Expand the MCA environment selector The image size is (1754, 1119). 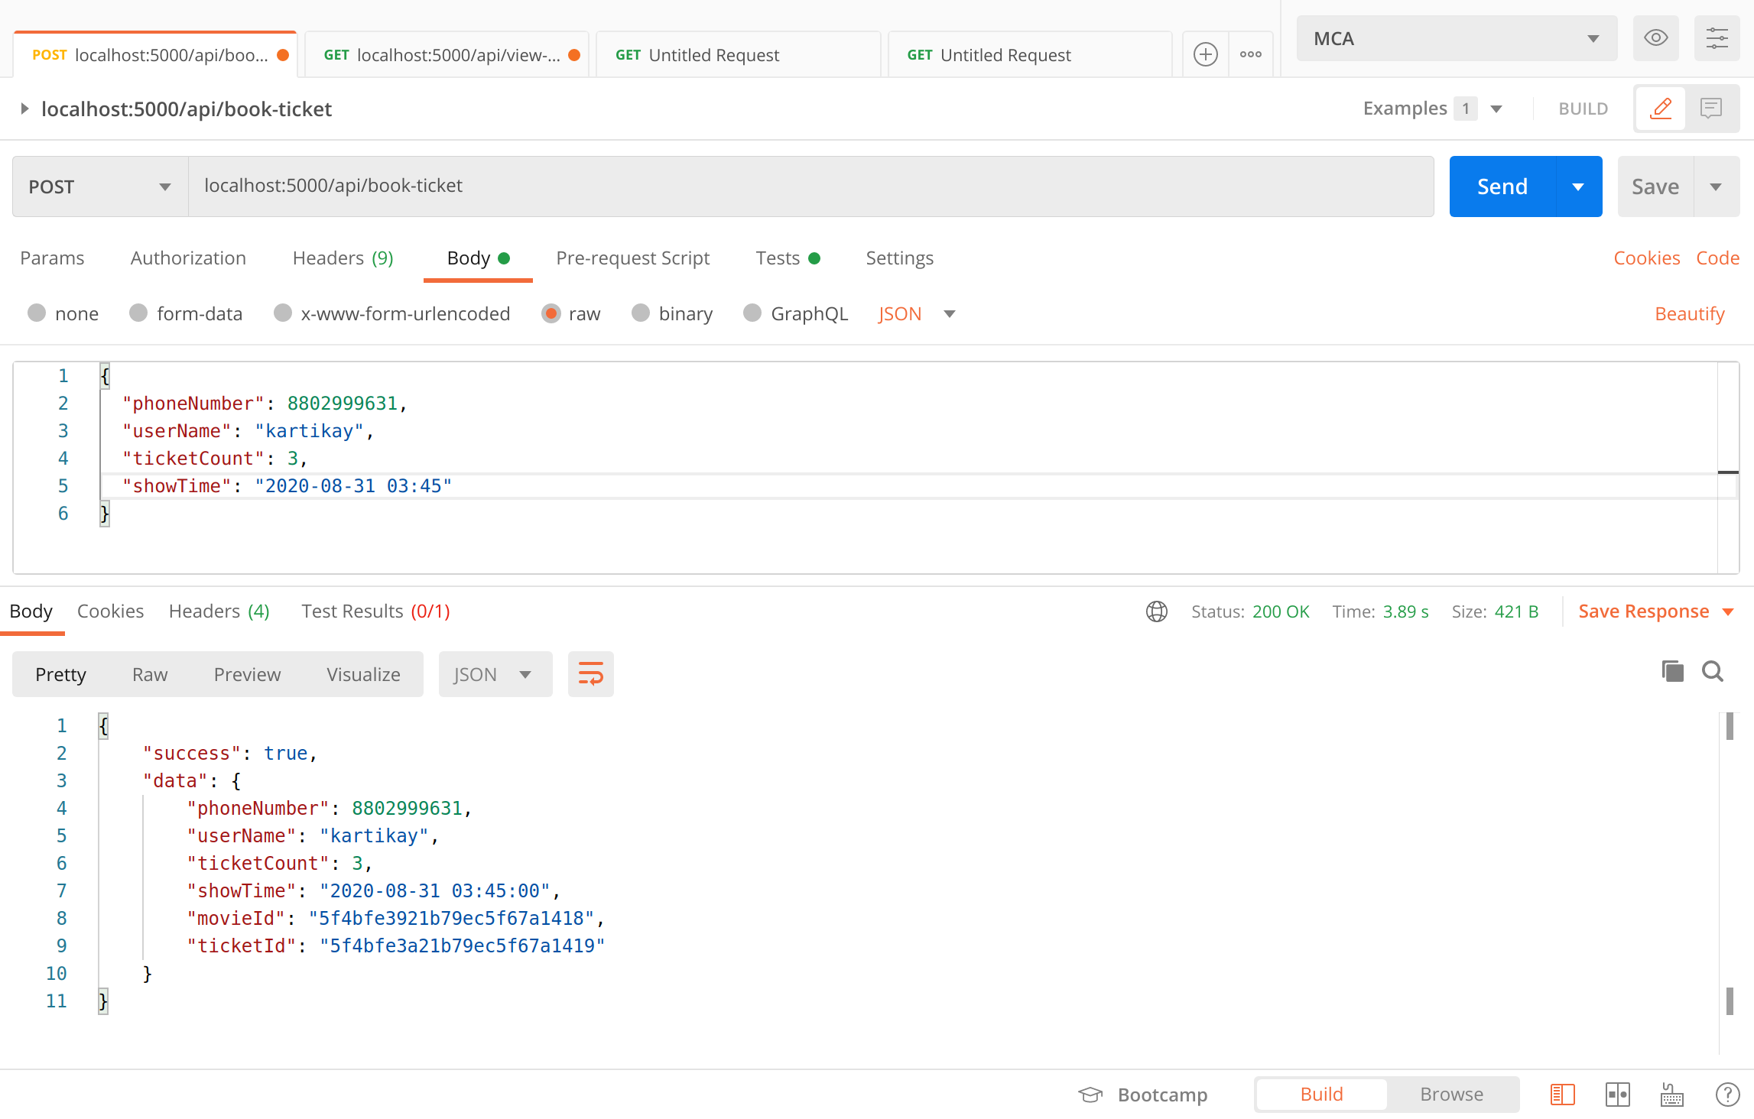(1456, 38)
